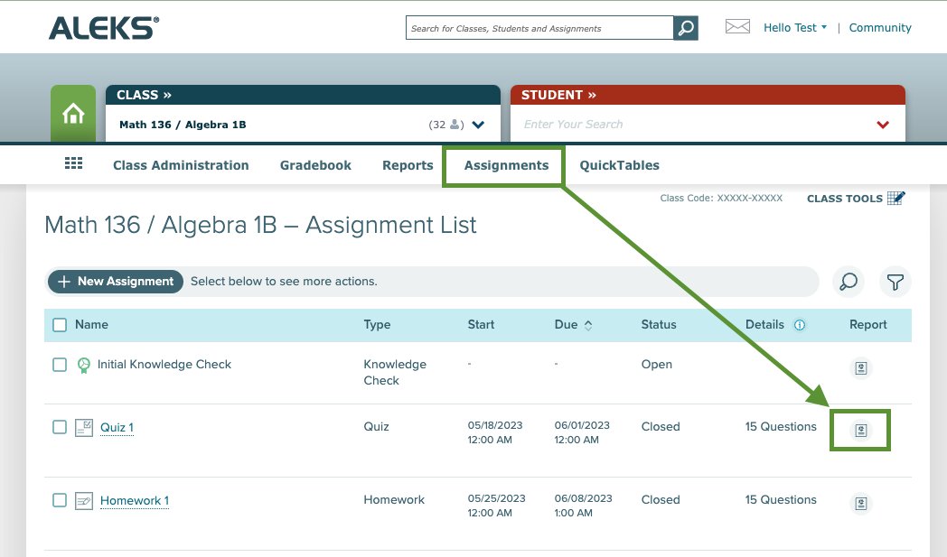947x557 pixels.
Task: Click the 15 Questions detail for Homework 1
Action: (781, 499)
